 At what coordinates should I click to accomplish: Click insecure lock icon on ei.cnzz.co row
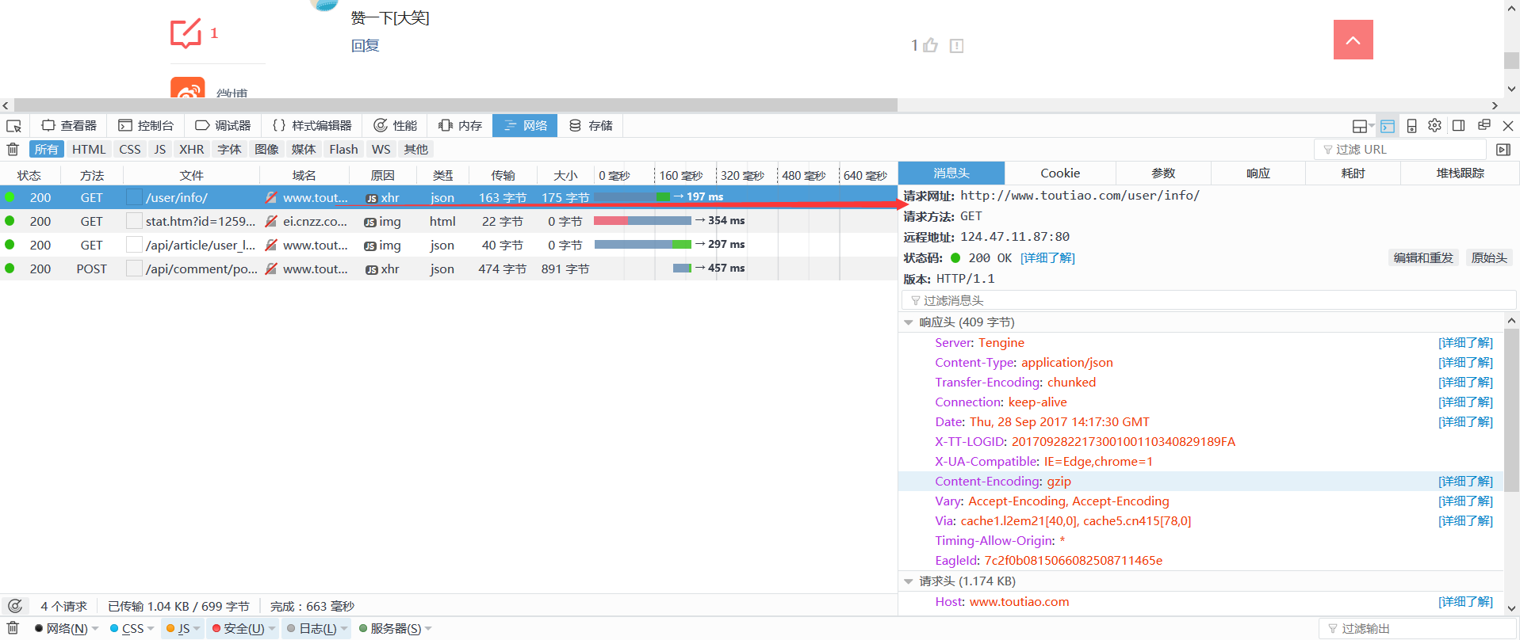point(271,221)
